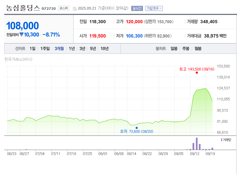Click the 농심홀딩스 stock name title
Screen dimensions: 237x174
point(23,8)
